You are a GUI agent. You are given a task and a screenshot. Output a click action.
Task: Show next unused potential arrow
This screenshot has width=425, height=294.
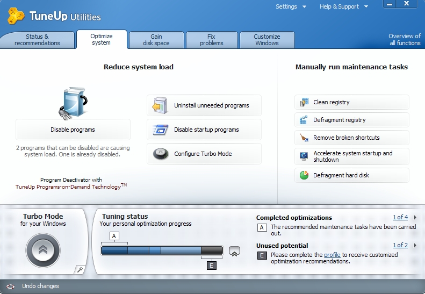tap(415, 245)
